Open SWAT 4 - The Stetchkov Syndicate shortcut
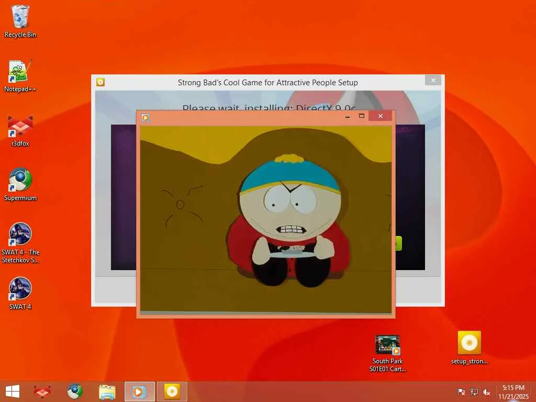This screenshot has width=536, height=402. pyautogui.click(x=20, y=243)
